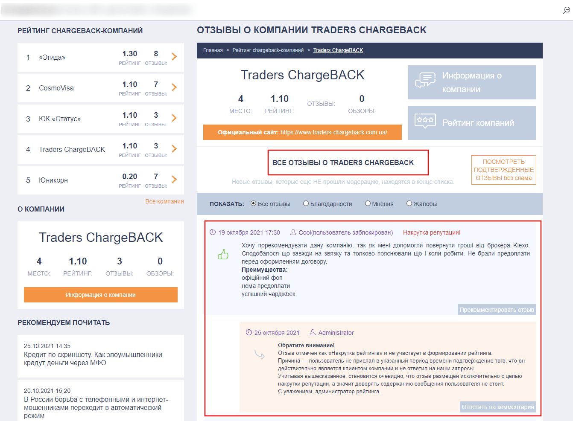
Task: Expand the CosmoVisa rating entry chevron
Action: pyautogui.click(x=174, y=87)
